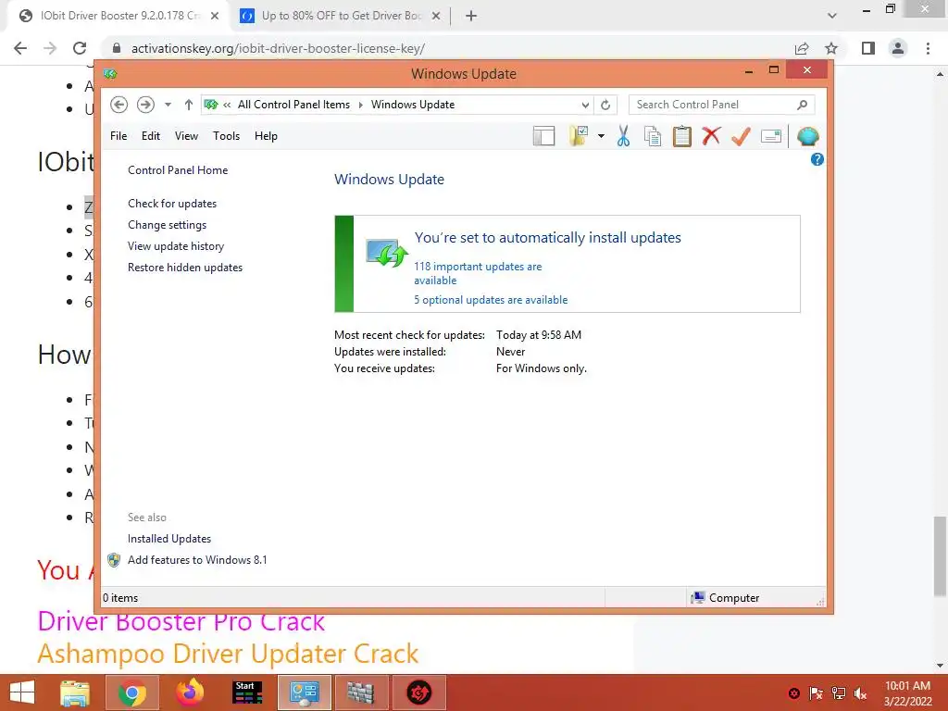Viewport: 948px width, 711px height.
Task: Open File Explorer from taskbar
Action: (x=75, y=692)
